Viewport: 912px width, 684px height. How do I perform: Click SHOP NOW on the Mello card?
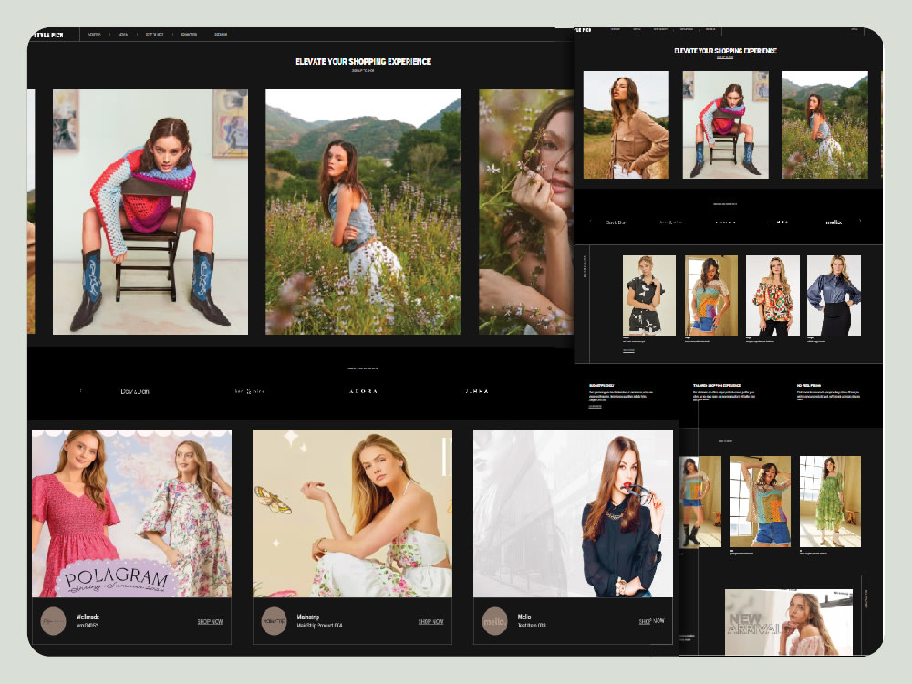651,621
